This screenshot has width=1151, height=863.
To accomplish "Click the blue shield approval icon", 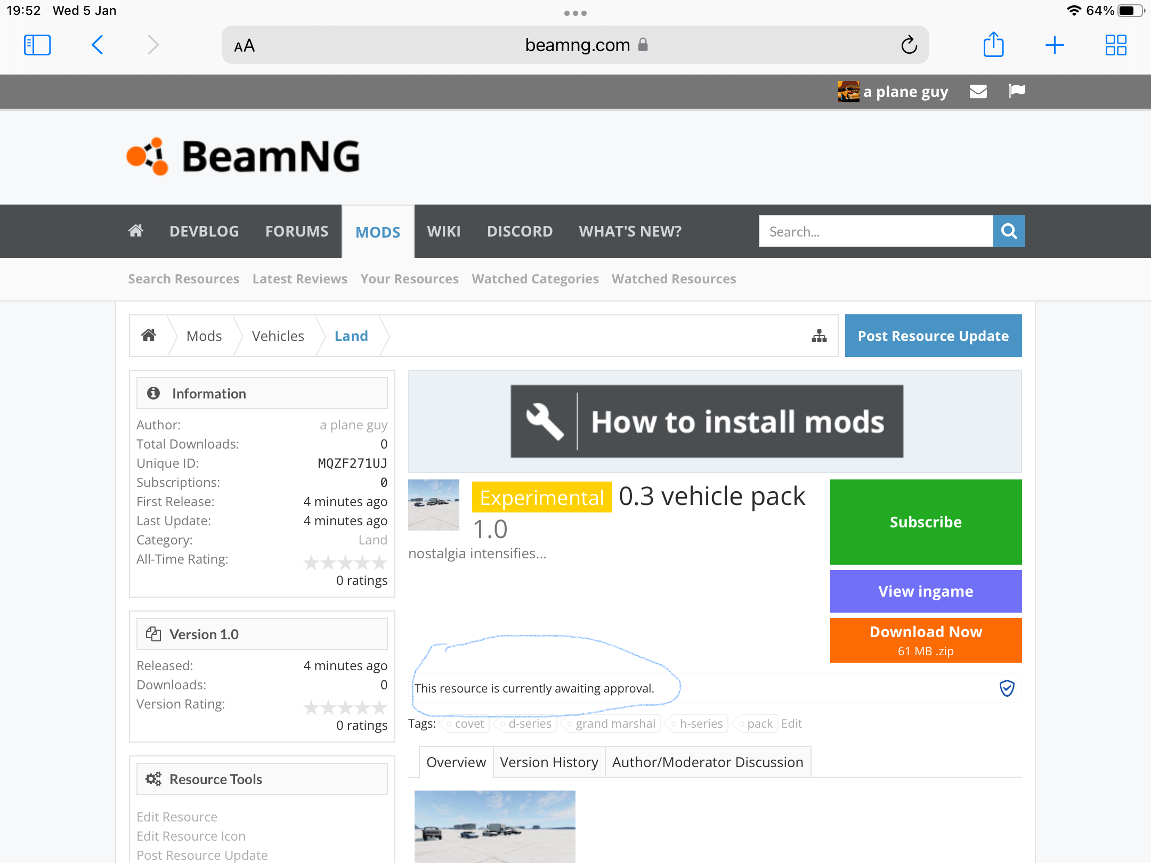I will [1007, 688].
